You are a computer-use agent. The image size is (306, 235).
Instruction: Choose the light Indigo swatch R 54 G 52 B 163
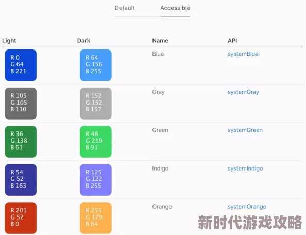[21, 180]
